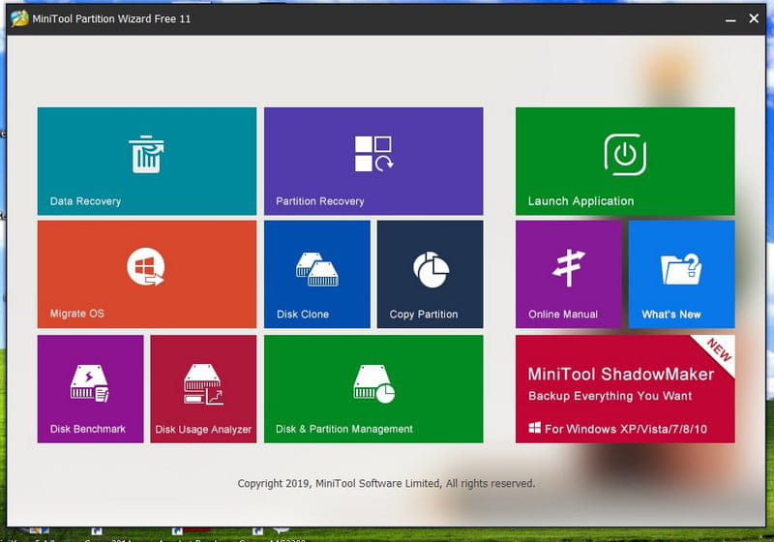This screenshot has height=542, width=774.
Task: Close the Partition Wizard window
Action: (754, 18)
